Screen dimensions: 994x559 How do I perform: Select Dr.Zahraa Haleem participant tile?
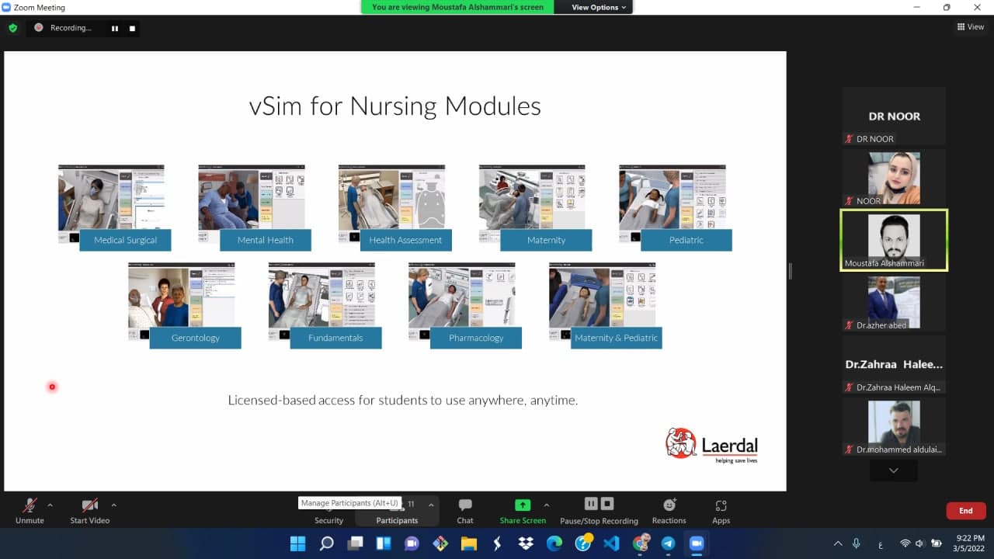(894, 364)
